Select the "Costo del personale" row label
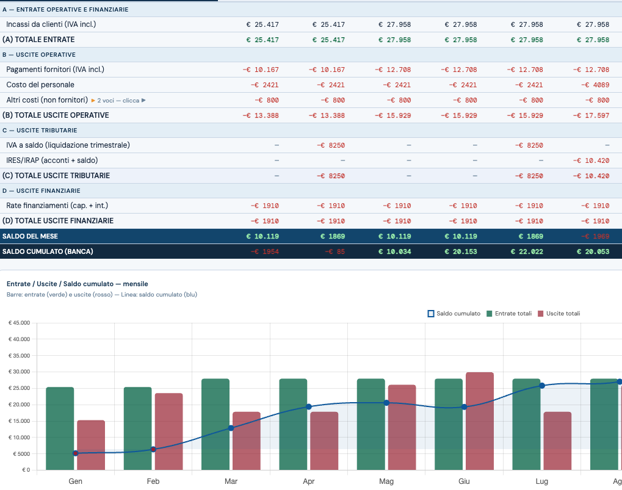This screenshot has height=490, width=622. click(40, 85)
